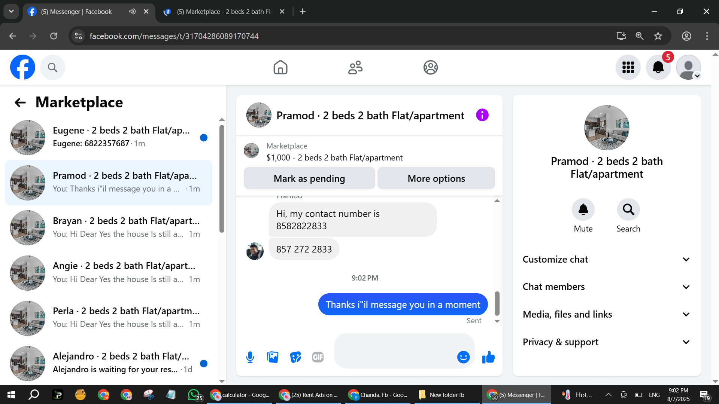Open Facebook search magnifier

pyautogui.click(x=52, y=67)
